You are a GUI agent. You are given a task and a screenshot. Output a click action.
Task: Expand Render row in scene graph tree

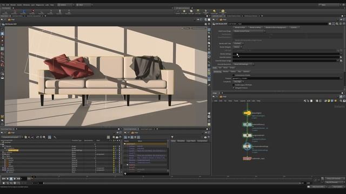[3, 146]
